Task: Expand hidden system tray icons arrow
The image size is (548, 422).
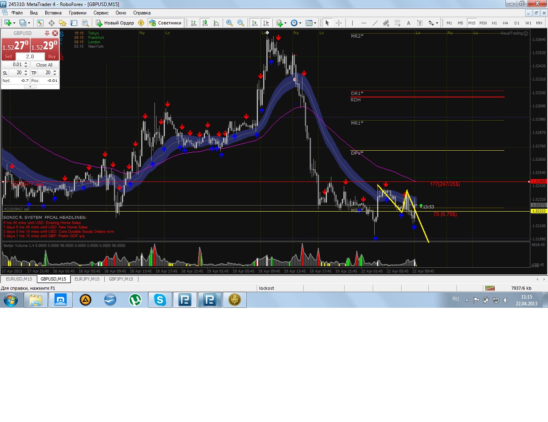Action: 467,300
